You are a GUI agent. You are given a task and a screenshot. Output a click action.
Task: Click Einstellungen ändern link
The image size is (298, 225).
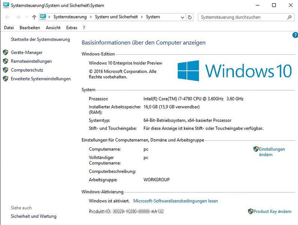pyautogui.click(x=272, y=152)
